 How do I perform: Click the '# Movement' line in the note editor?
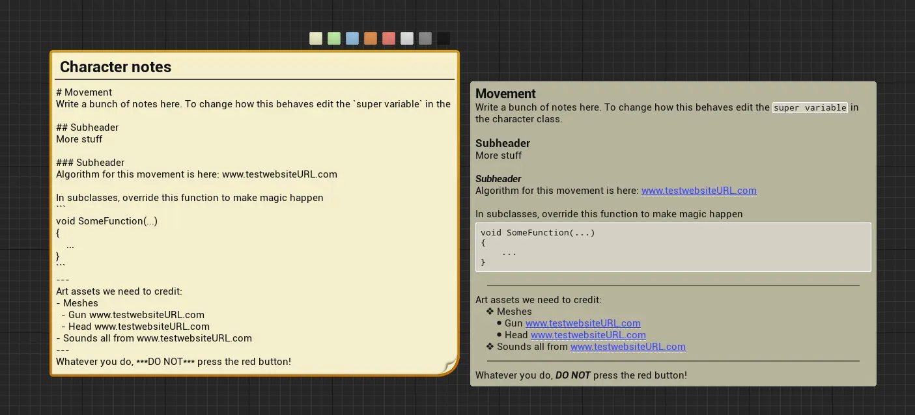point(84,92)
